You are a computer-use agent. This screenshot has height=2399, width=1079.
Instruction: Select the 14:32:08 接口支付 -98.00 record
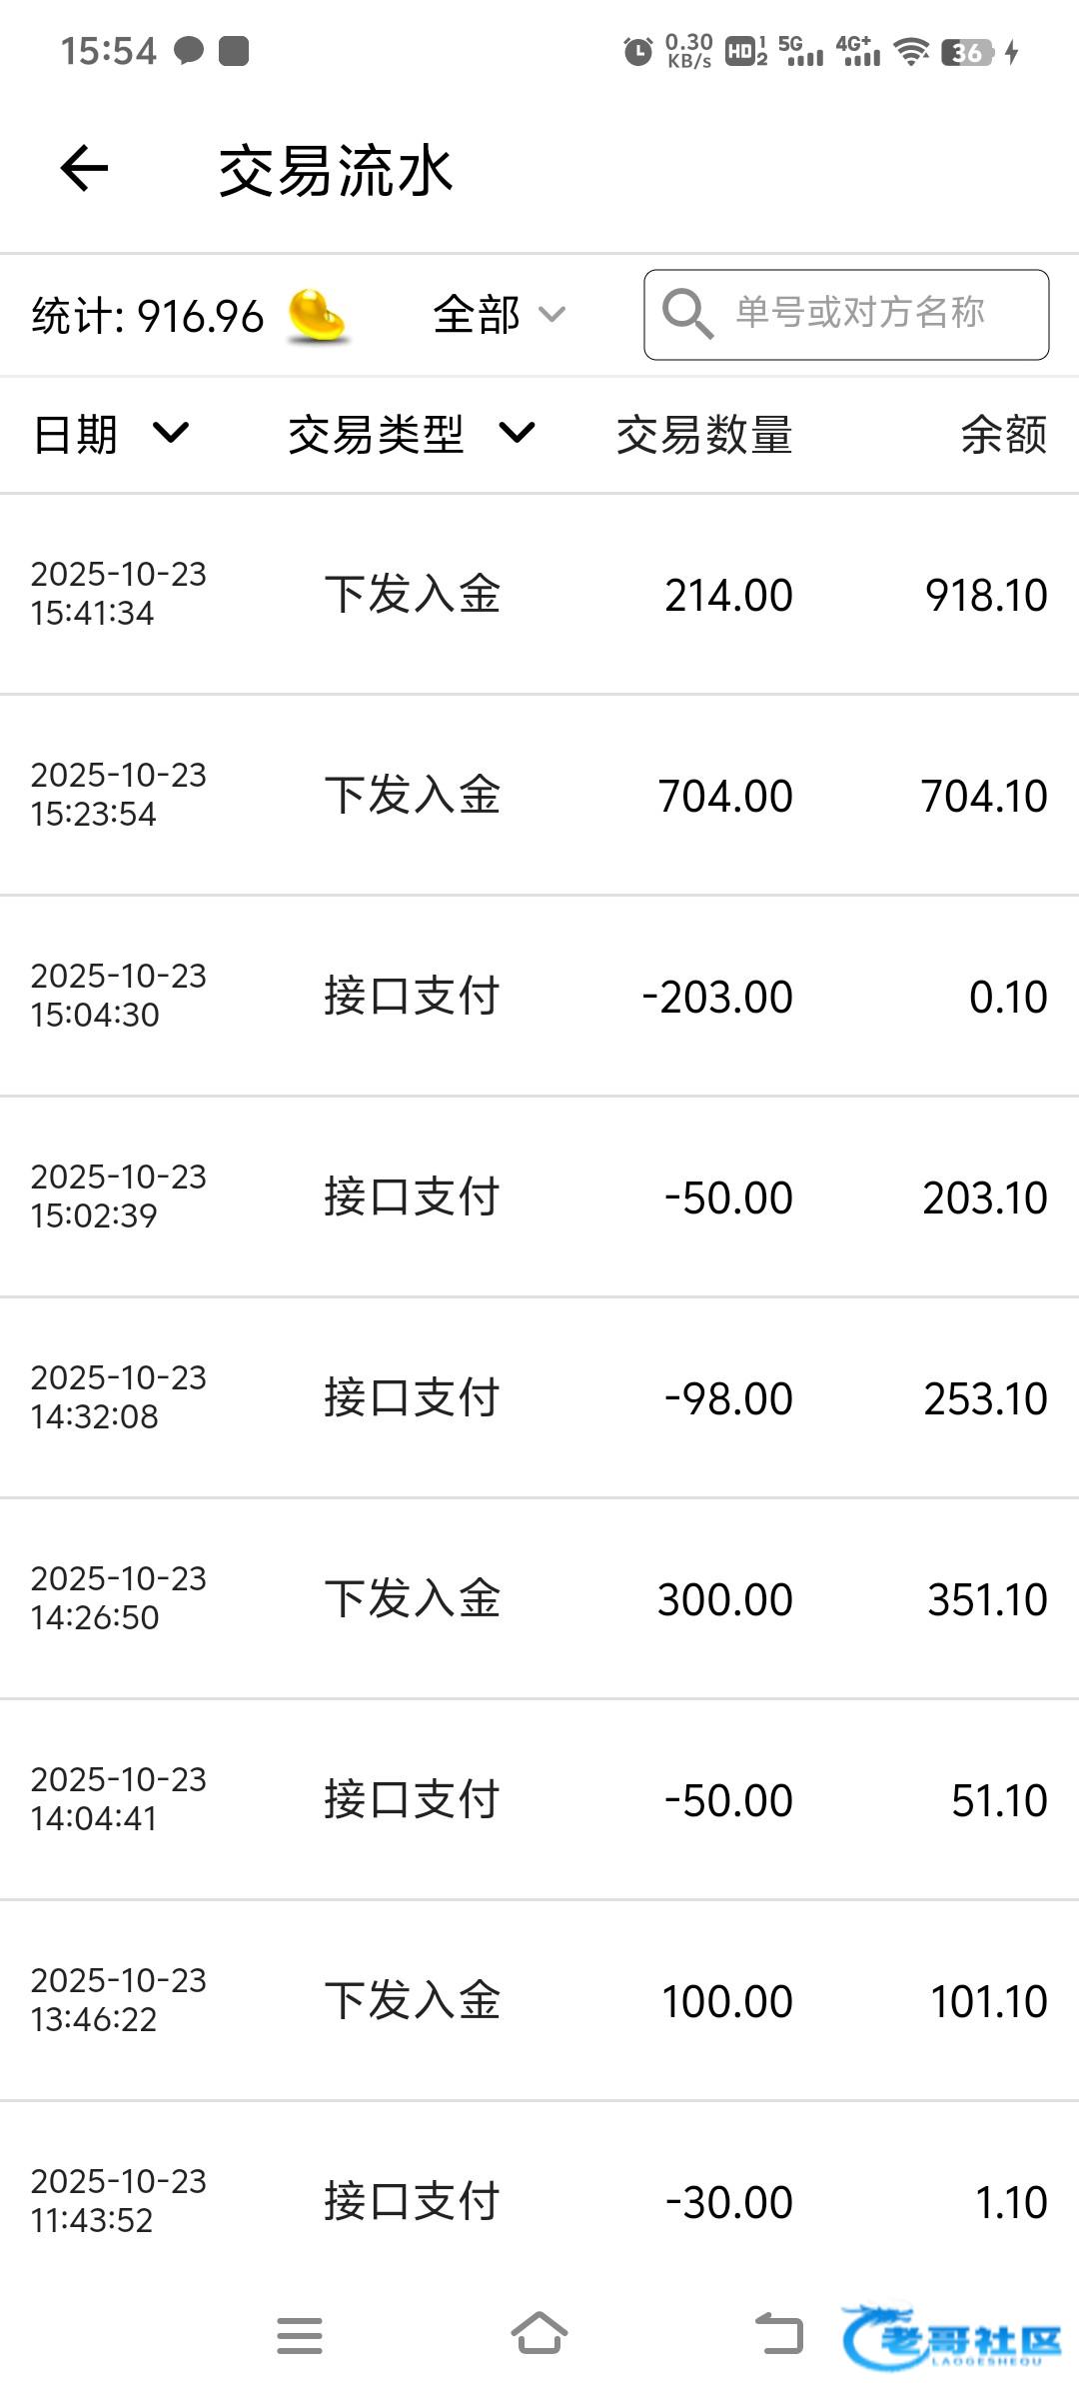click(x=539, y=1397)
